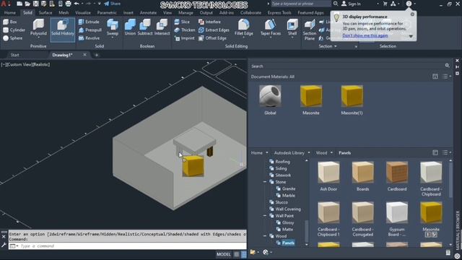Image resolution: width=462 pixels, height=260 pixels.
Task: Select the Masonite document material swatch
Action: tap(311, 96)
